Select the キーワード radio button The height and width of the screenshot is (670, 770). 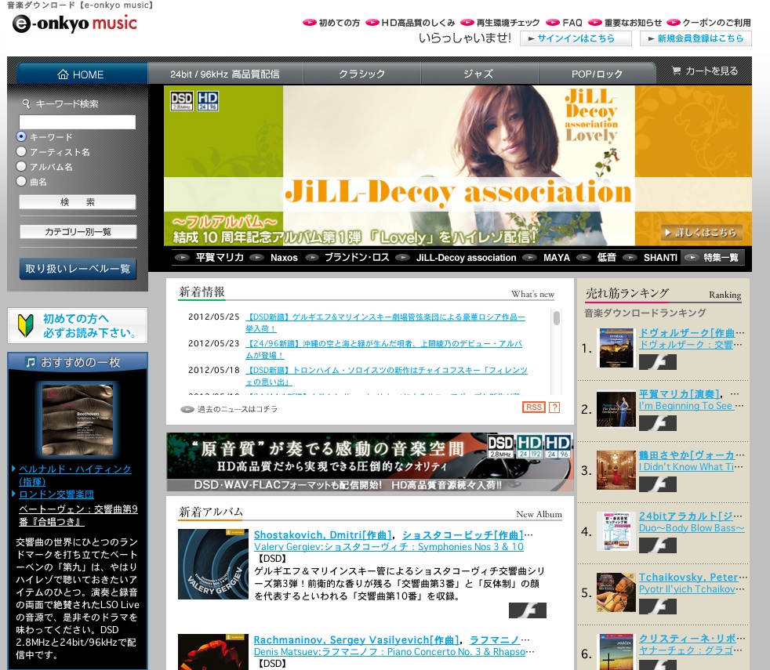(22, 137)
